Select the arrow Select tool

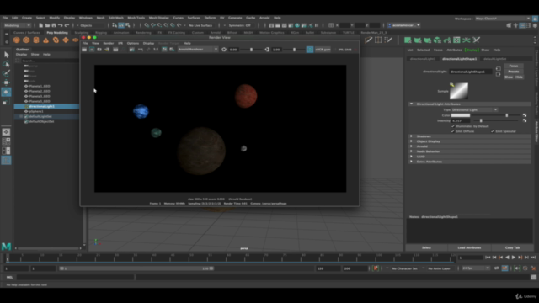[6, 55]
